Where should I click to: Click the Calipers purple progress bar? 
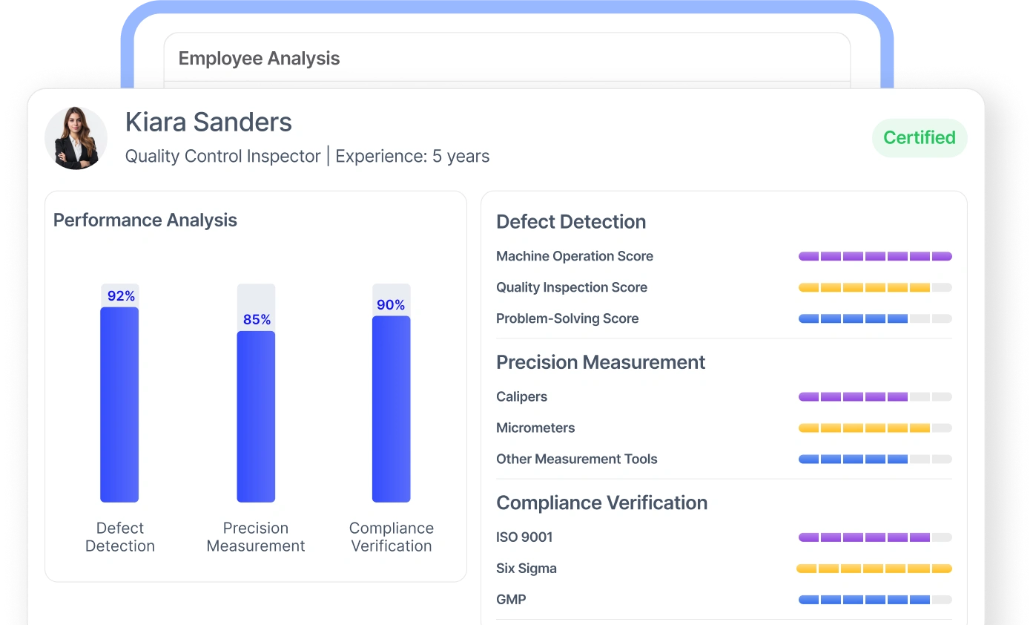pos(875,396)
